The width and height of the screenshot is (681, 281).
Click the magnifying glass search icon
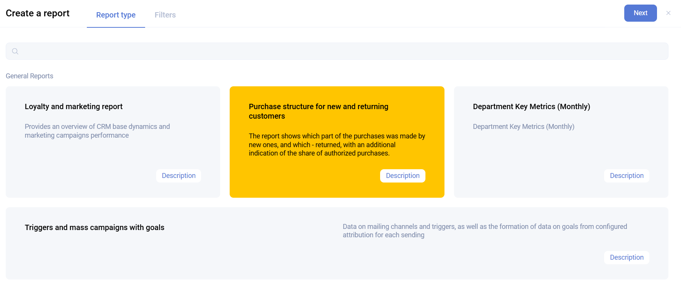(15, 51)
